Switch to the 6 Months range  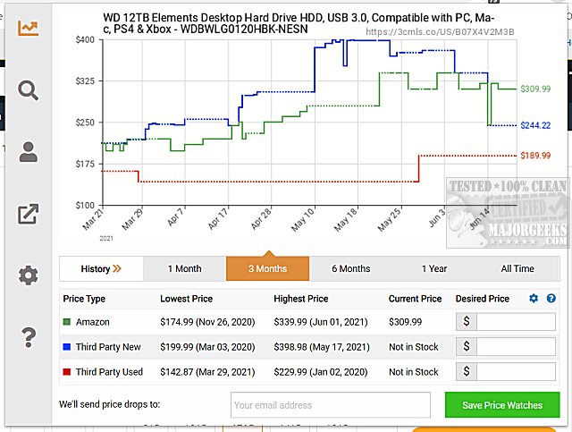click(350, 268)
